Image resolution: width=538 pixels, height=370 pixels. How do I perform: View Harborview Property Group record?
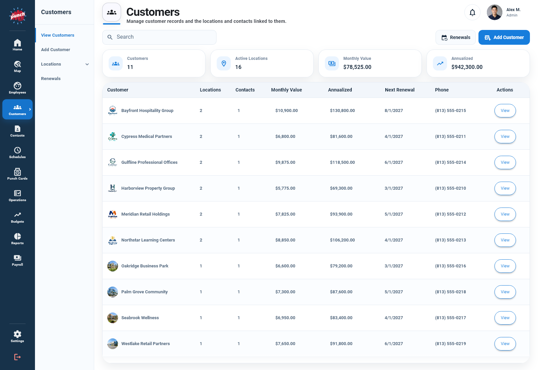(x=505, y=188)
